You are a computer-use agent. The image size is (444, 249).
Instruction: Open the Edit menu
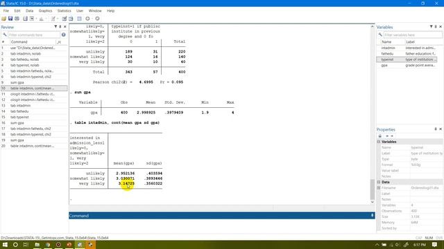(17, 11)
